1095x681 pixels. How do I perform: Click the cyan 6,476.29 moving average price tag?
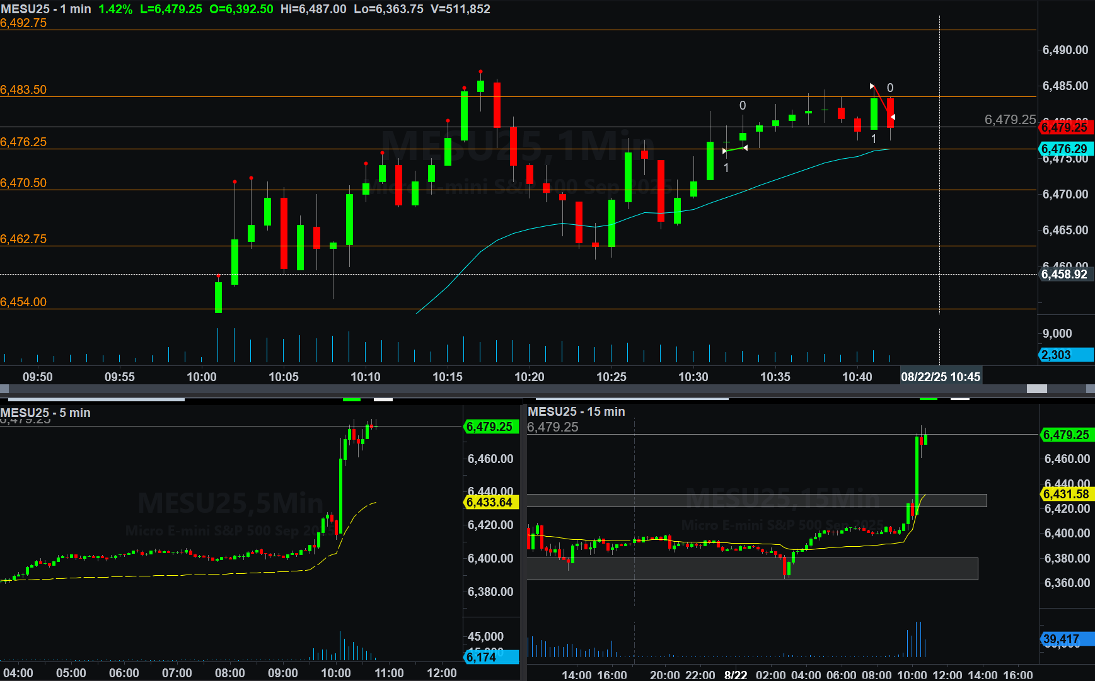pos(1064,149)
